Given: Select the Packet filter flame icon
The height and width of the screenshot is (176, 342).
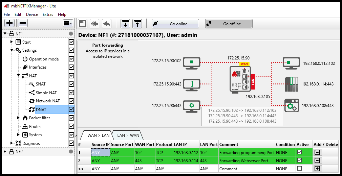Looking at the screenshot, I should pyautogui.click(x=25, y=118).
